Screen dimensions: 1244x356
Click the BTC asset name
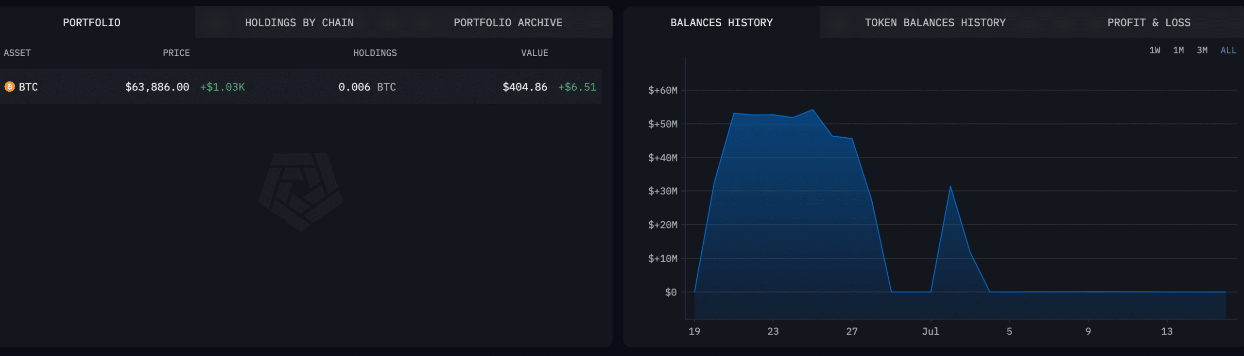click(28, 87)
